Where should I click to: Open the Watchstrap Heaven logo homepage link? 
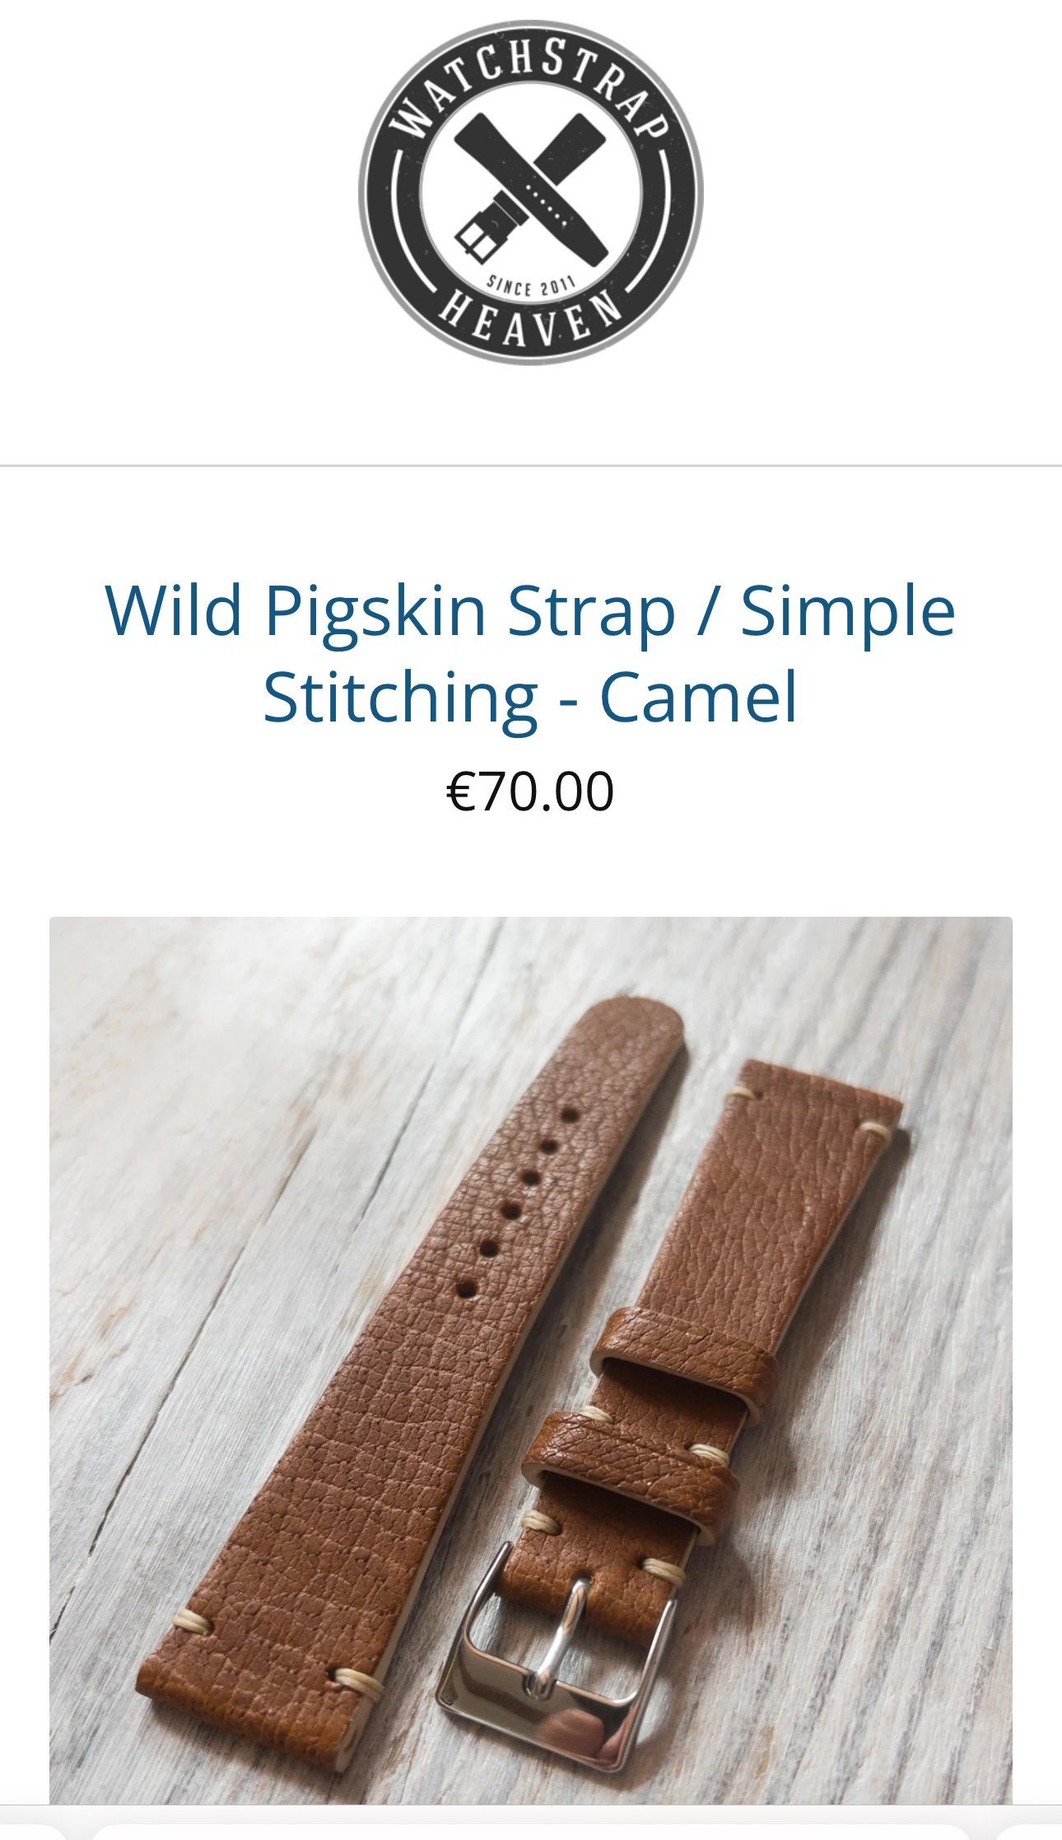(x=531, y=193)
